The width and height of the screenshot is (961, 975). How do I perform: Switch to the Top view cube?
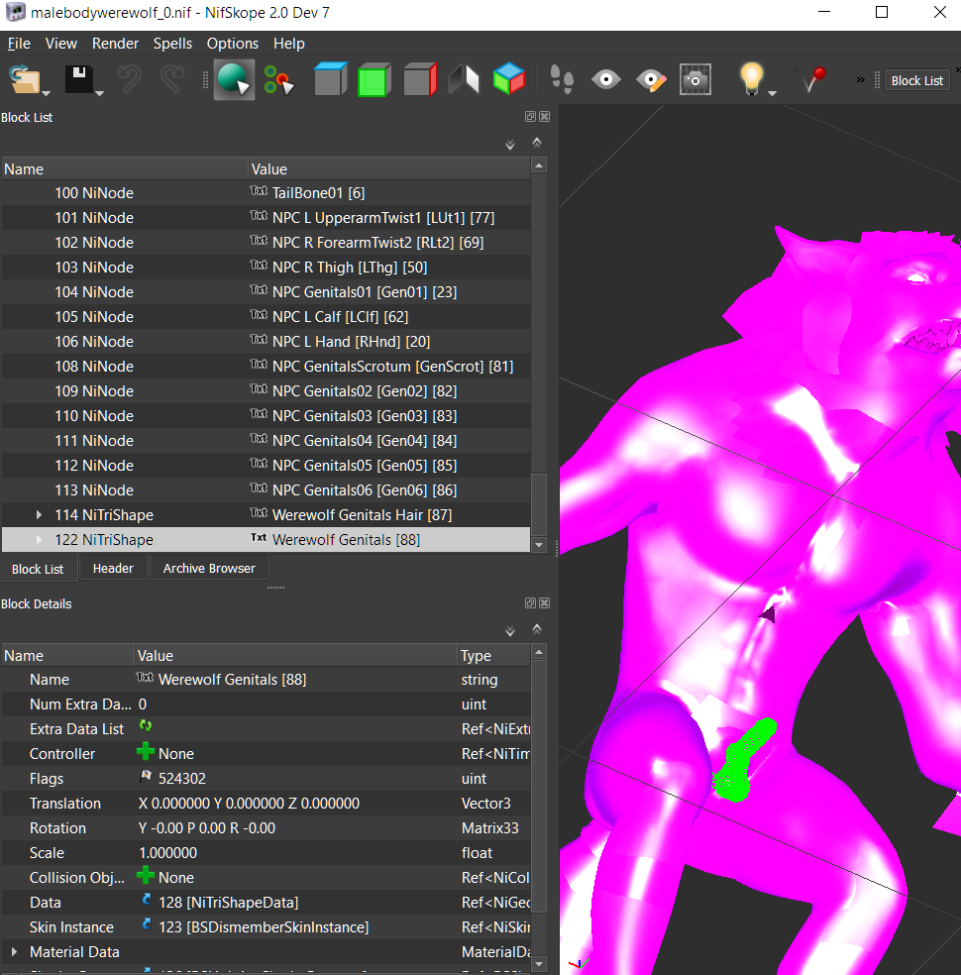pos(330,79)
